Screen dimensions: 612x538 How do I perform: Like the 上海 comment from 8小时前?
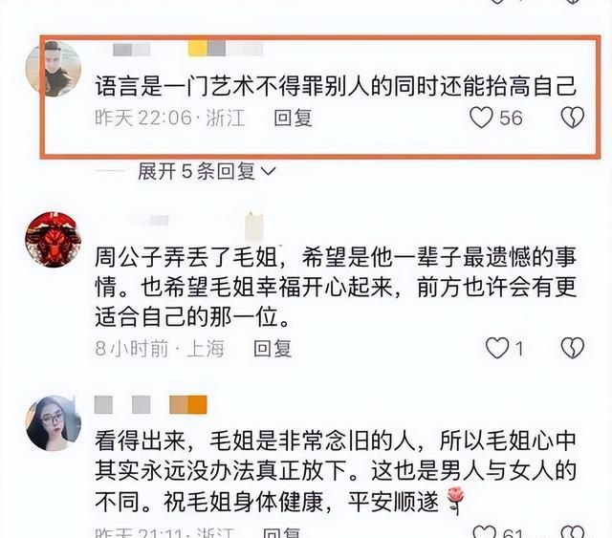497,348
